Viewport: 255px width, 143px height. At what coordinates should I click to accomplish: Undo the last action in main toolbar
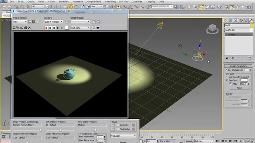(4, 7)
